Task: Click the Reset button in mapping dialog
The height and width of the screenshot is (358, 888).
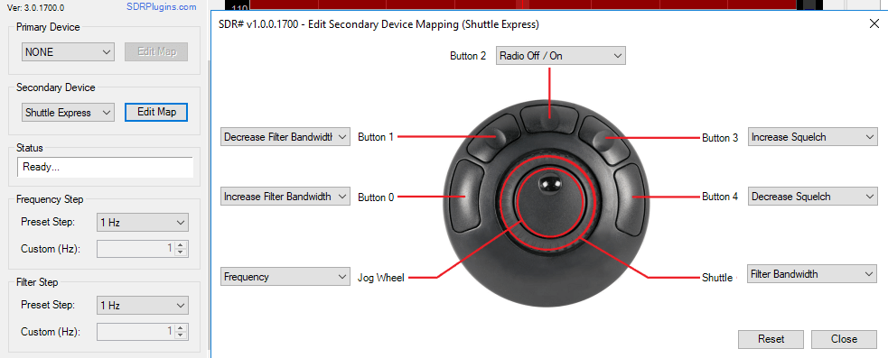Action: coord(771,339)
